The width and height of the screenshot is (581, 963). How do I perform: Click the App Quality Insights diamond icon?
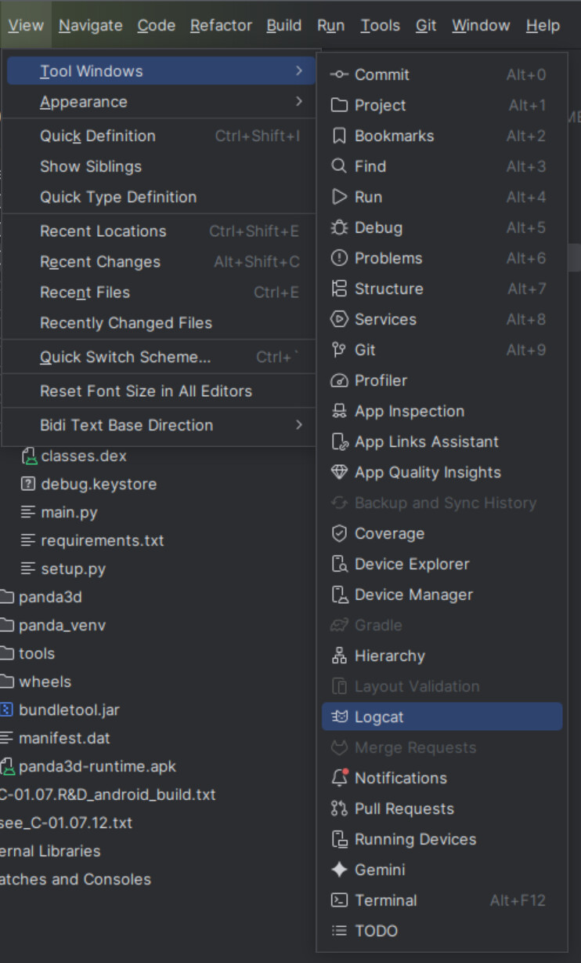click(339, 472)
